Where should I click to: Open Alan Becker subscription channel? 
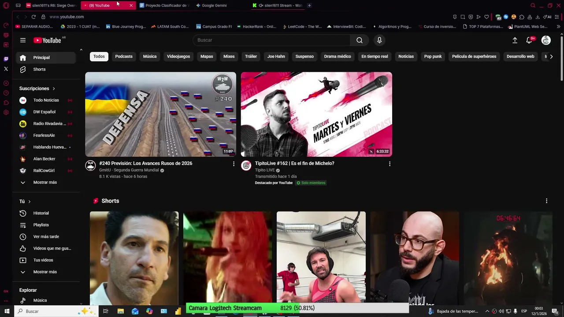[46, 159]
